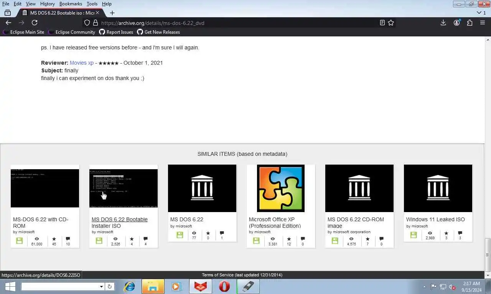The height and width of the screenshot is (294, 491).
Task: Click the muted volume tray icon
Action: pos(452,287)
